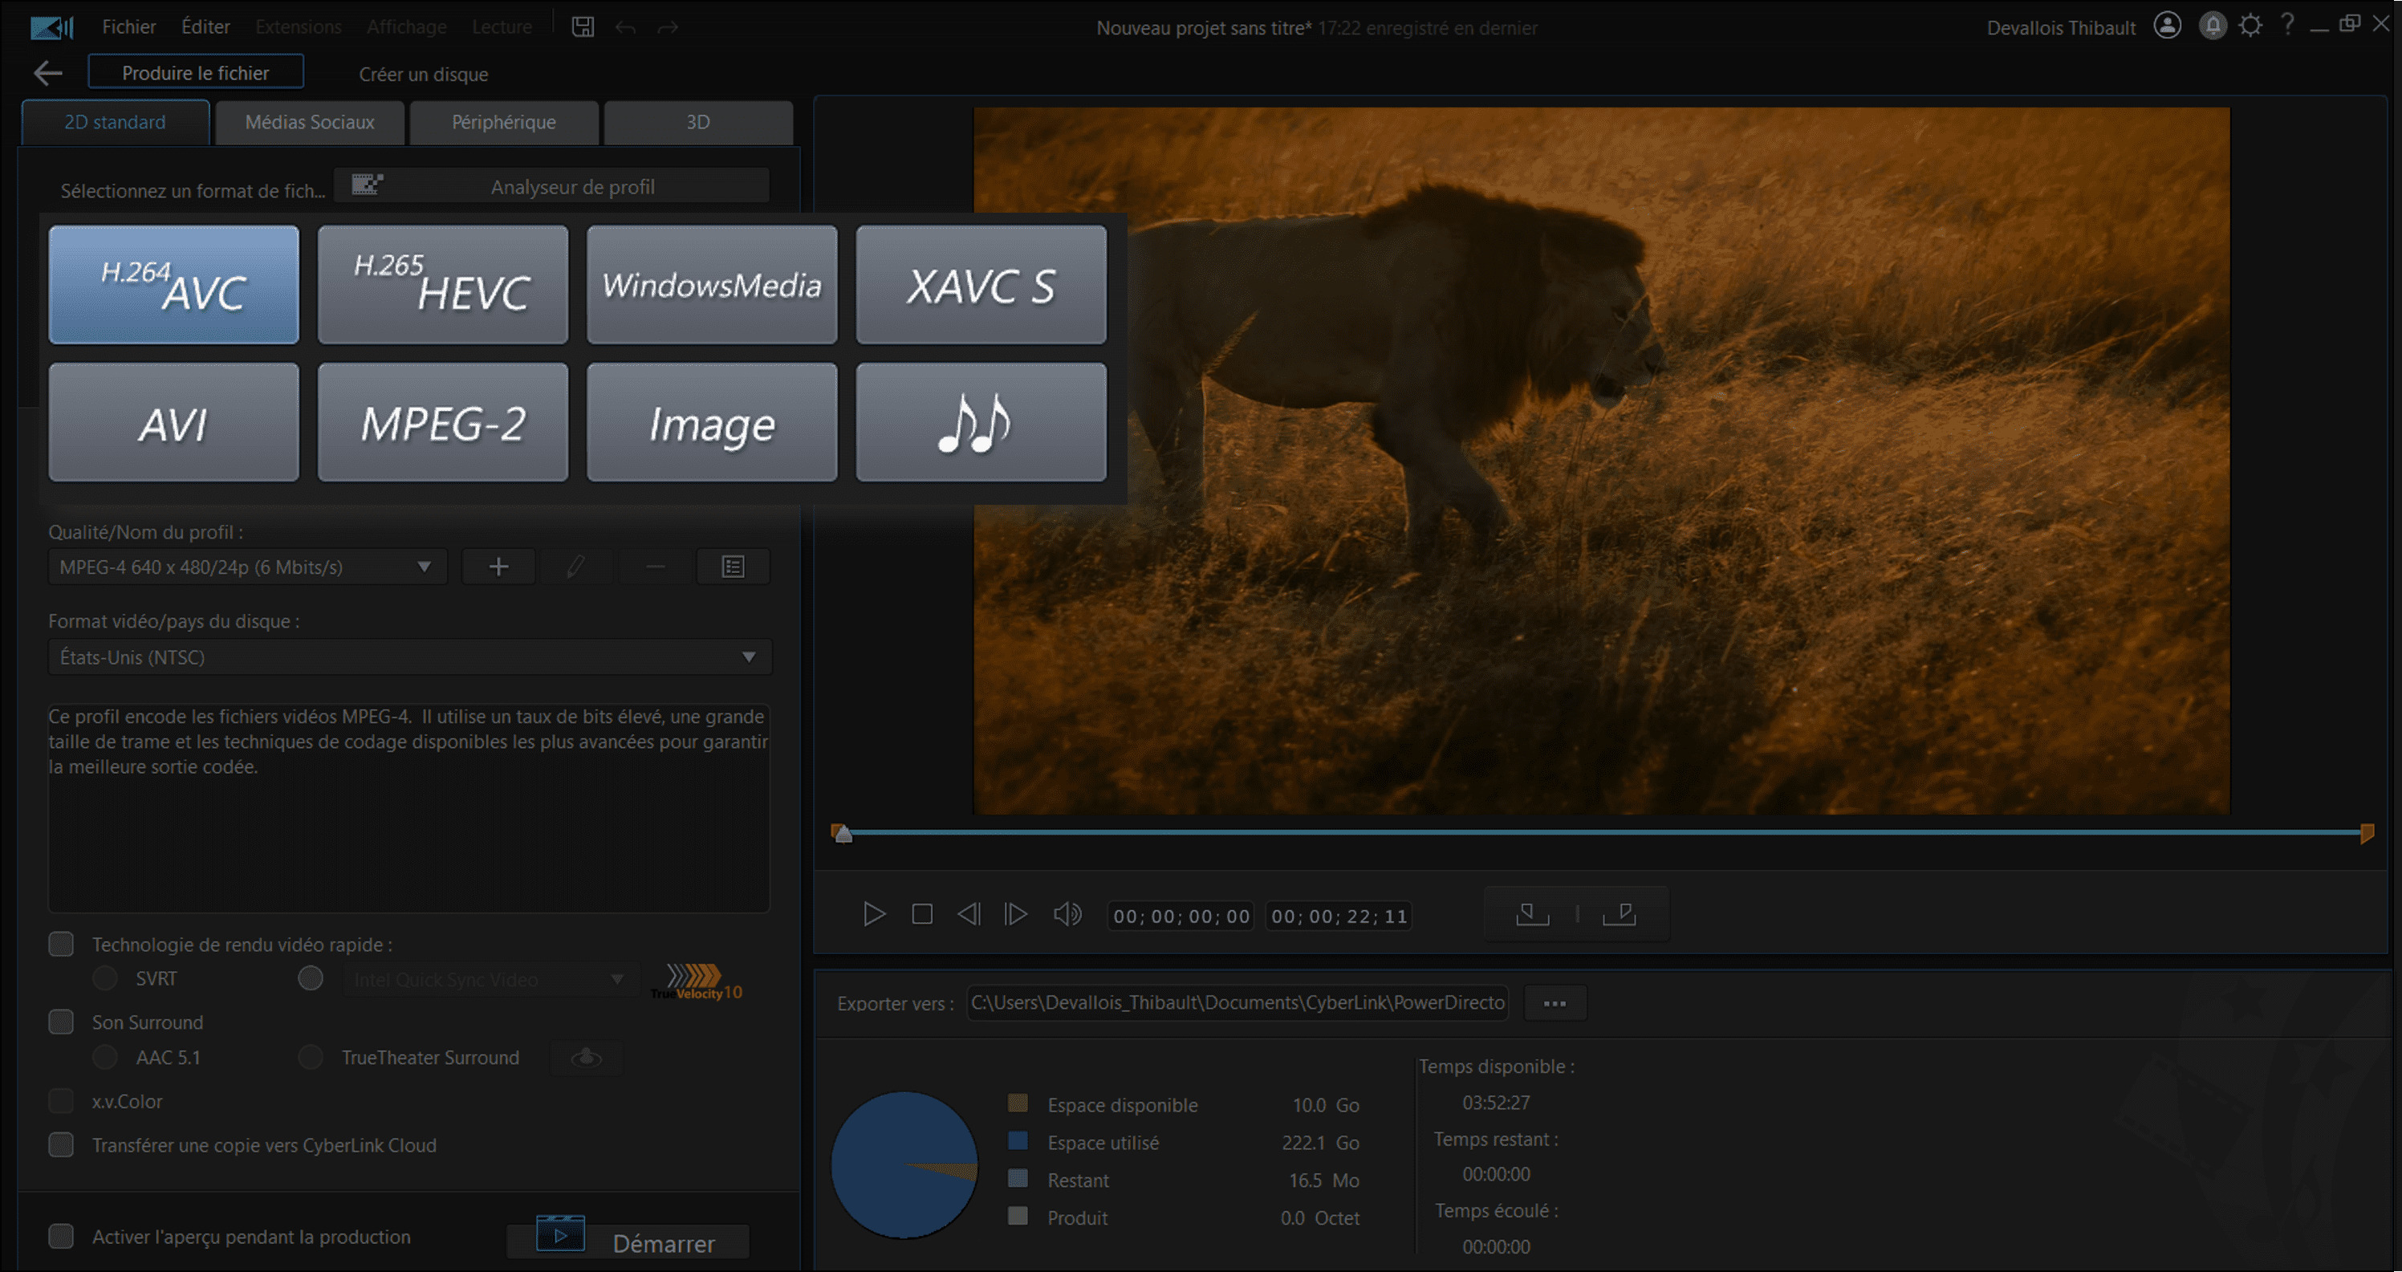Image resolution: width=2402 pixels, height=1272 pixels.
Task: Click the play preview button
Action: 874,914
